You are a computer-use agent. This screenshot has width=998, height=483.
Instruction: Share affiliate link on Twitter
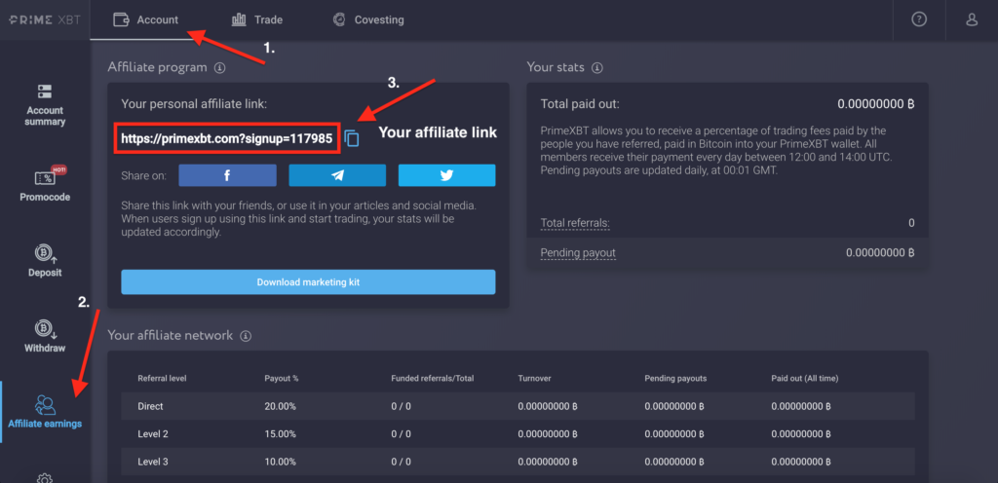446,175
